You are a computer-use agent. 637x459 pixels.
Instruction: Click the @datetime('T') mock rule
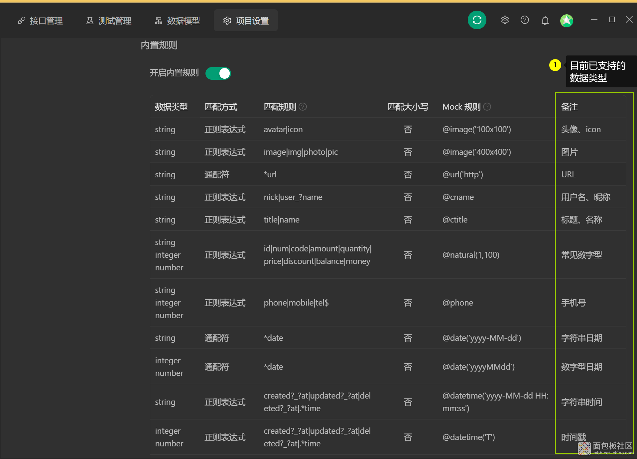tap(468, 437)
